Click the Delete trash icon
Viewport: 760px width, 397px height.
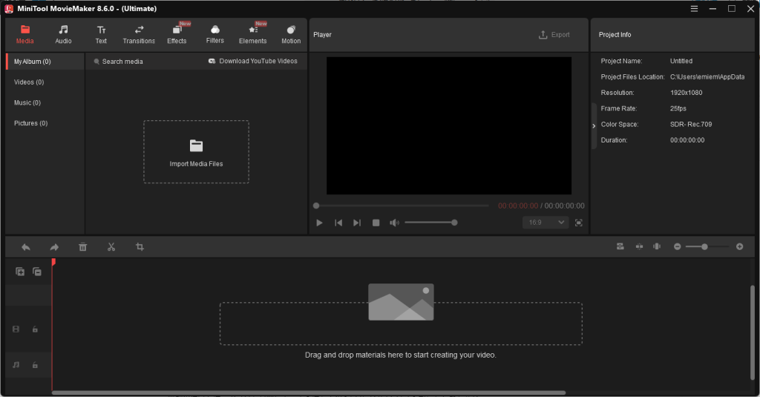tap(83, 247)
